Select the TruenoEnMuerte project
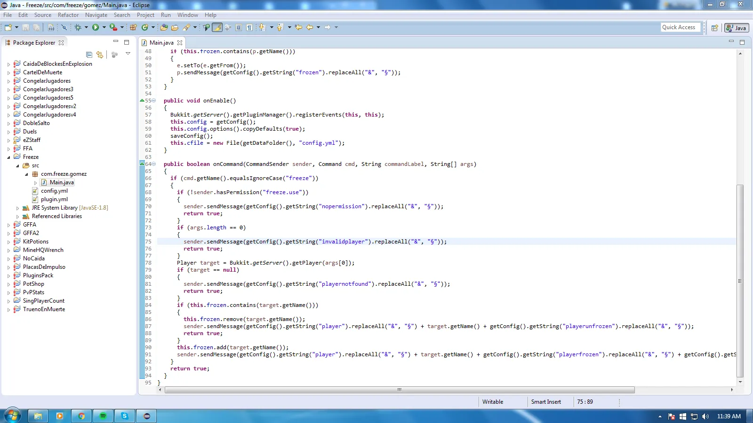The height and width of the screenshot is (423, 753). point(44,309)
